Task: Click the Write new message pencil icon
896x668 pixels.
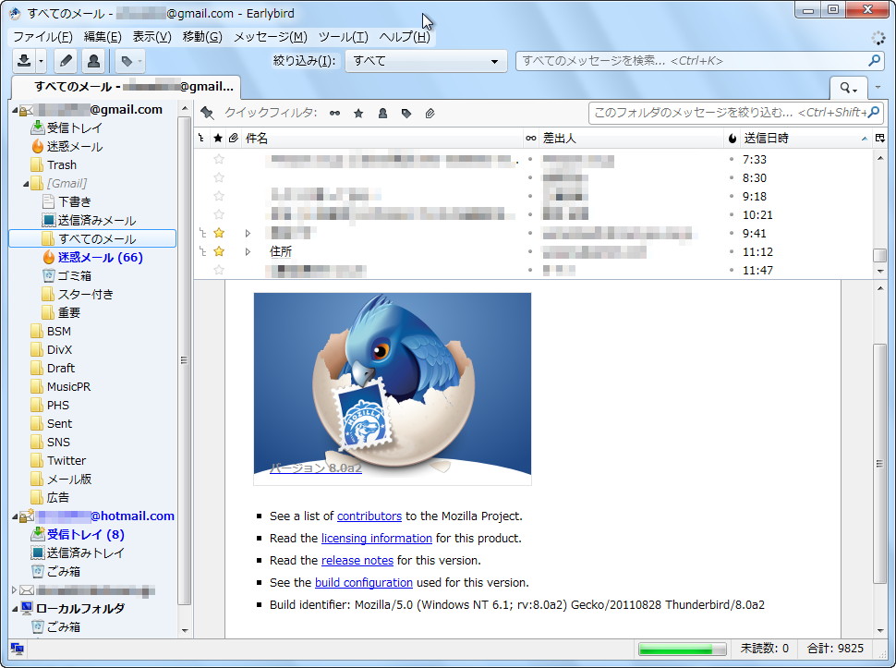Action: click(66, 61)
